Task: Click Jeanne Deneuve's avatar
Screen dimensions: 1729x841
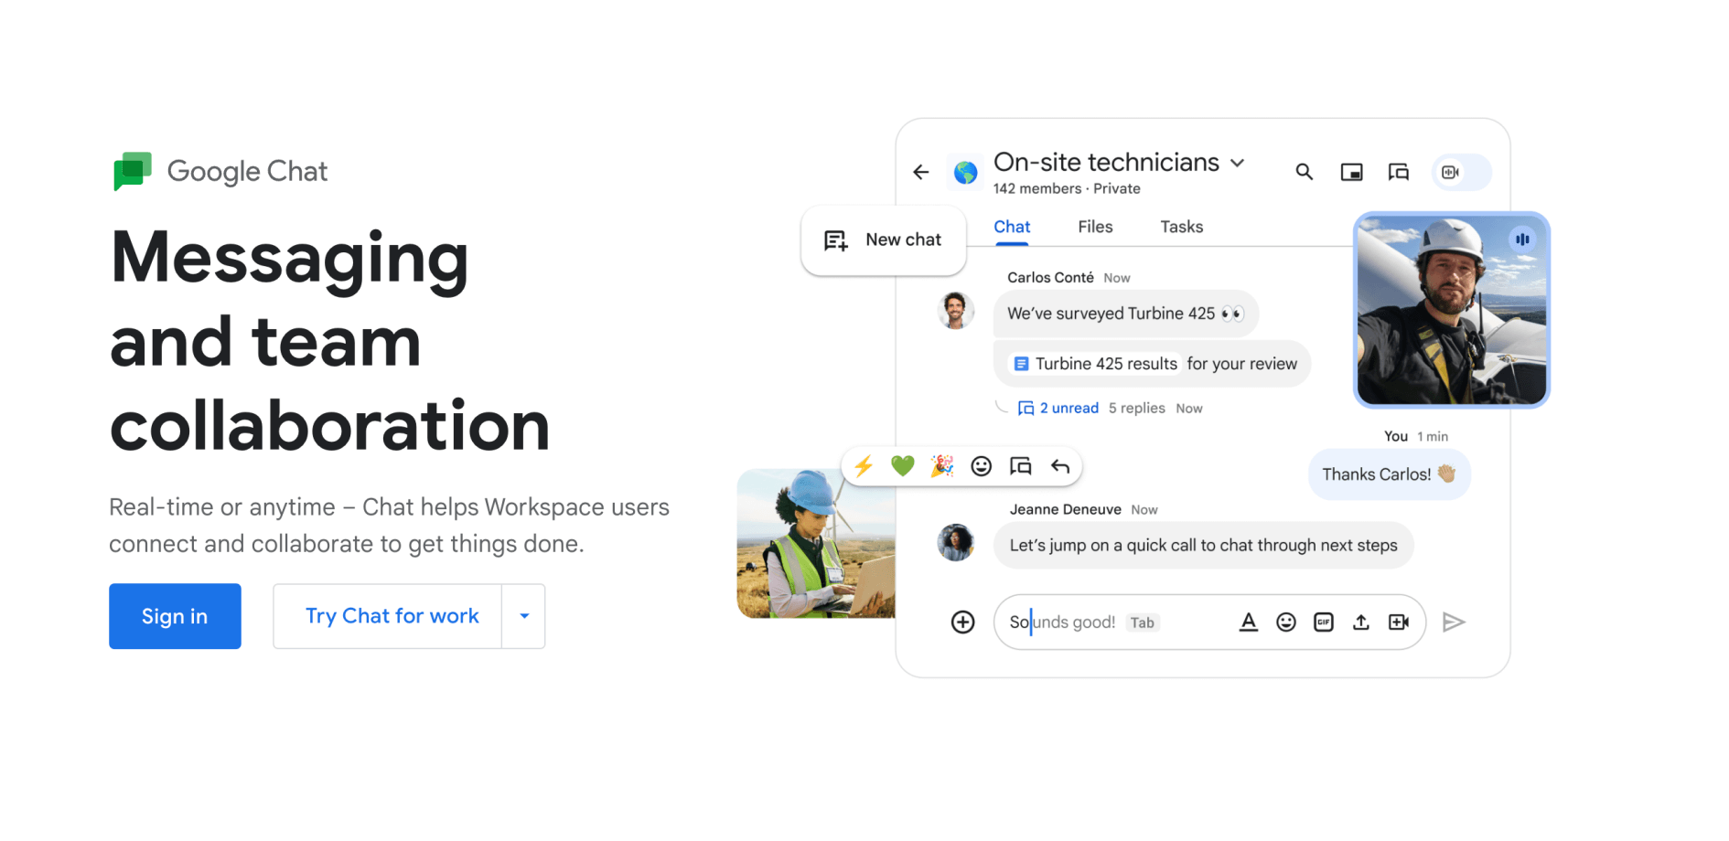Action: 956,542
